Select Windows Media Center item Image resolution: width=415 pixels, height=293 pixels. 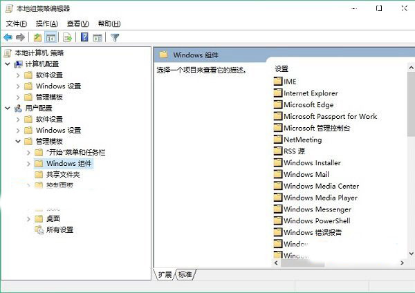322,186
